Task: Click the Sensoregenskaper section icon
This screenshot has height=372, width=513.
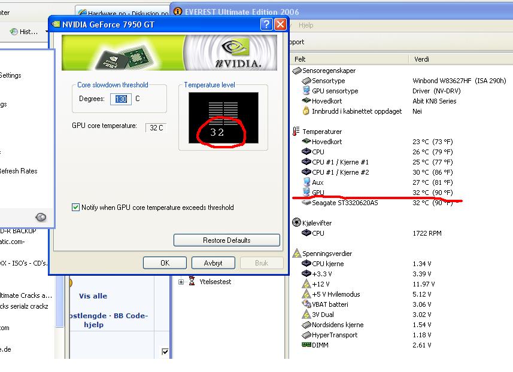Action: pyautogui.click(x=297, y=71)
